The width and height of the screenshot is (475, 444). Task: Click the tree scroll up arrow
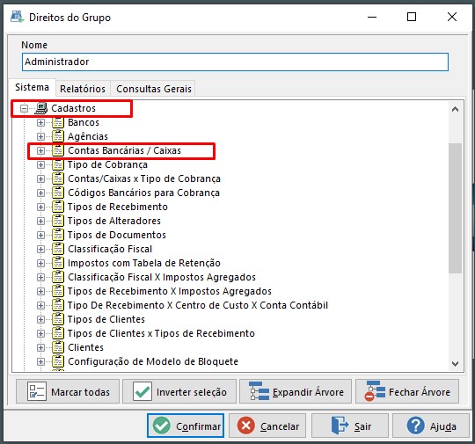(x=455, y=109)
